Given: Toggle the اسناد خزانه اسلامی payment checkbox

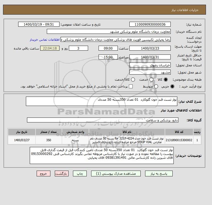Looking at the screenshot, I should point(131,86).
